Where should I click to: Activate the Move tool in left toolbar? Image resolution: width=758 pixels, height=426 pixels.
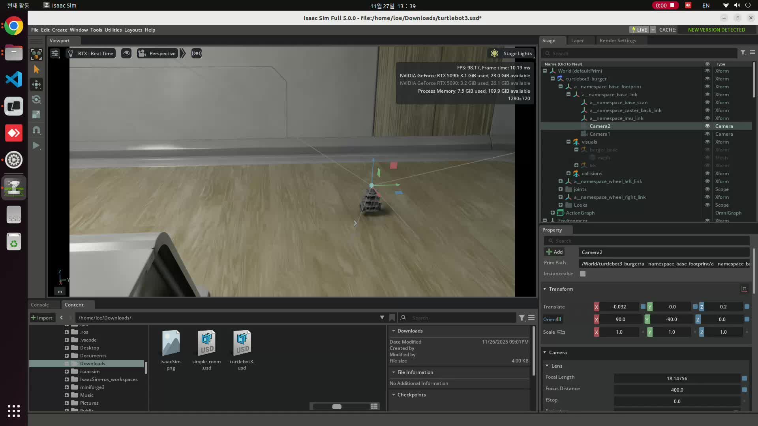[x=36, y=84]
